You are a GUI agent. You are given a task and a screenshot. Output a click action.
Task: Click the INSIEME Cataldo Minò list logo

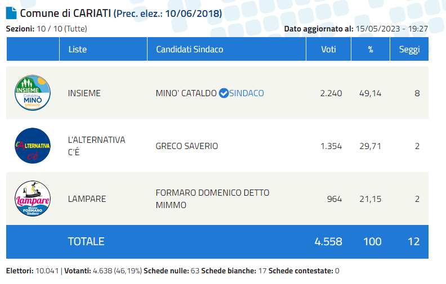tap(33, 93)
